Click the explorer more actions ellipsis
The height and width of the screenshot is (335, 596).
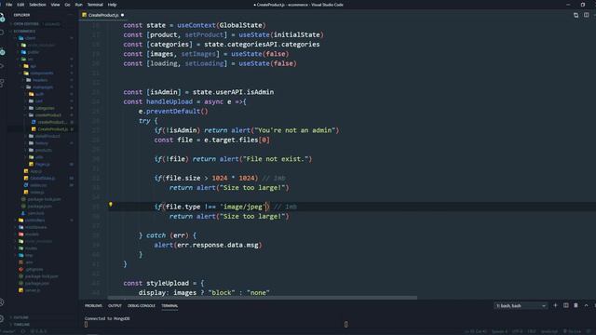[71, 15]
